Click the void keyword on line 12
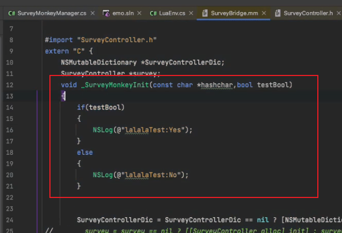The width and height of the screenshot is (342, 233). pos(69,85)
